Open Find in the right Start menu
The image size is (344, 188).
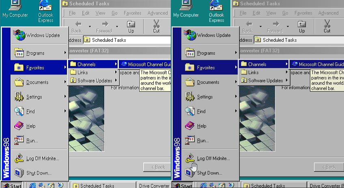pyautogui.click(x=201, y=111)
